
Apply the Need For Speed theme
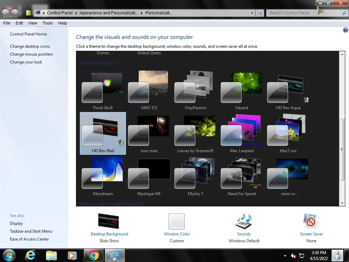[x=242, y=176]
